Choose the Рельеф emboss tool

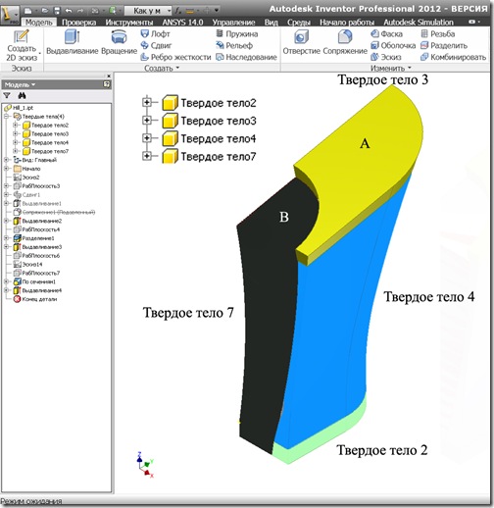tap(234, 45)
